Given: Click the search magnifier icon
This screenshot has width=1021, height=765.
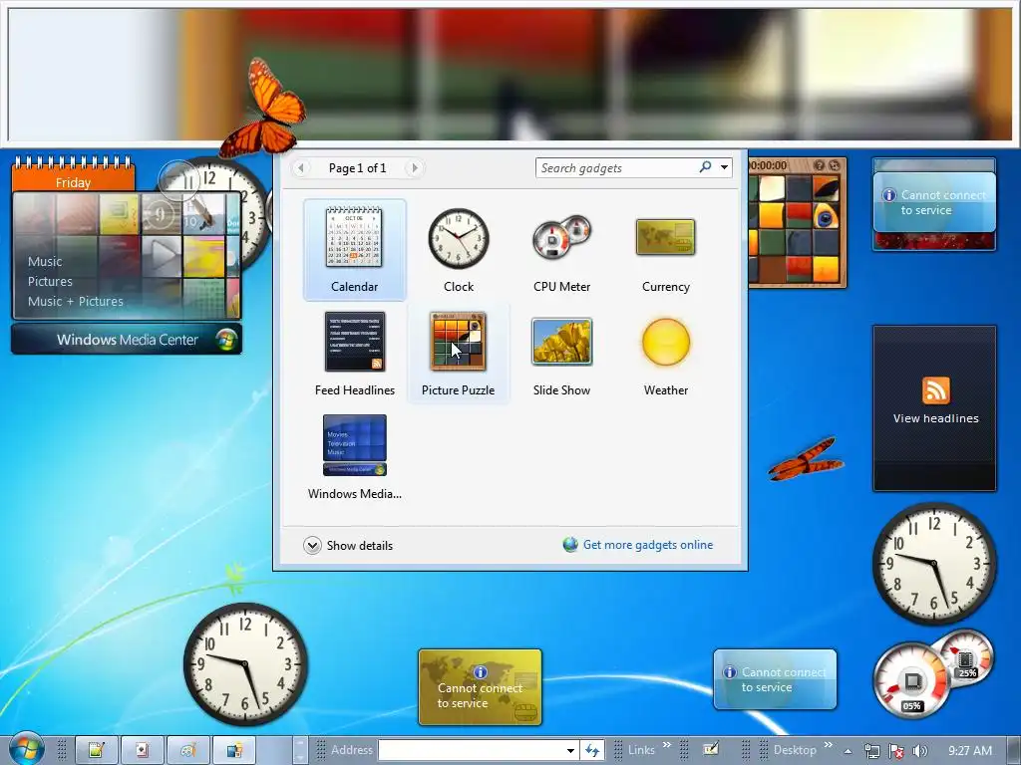Looking at the screenshot, I should 705,167.
